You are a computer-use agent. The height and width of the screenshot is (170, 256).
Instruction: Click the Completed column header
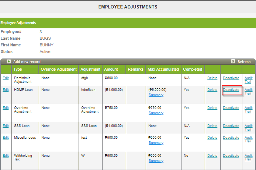coord(193,69)
